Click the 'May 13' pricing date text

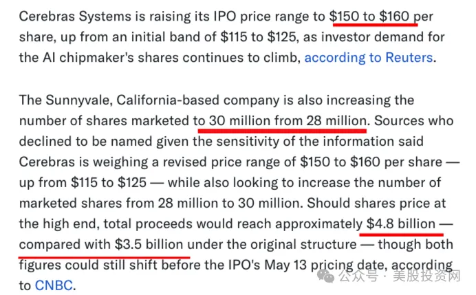pyautogui.click(x=285, y=265)
